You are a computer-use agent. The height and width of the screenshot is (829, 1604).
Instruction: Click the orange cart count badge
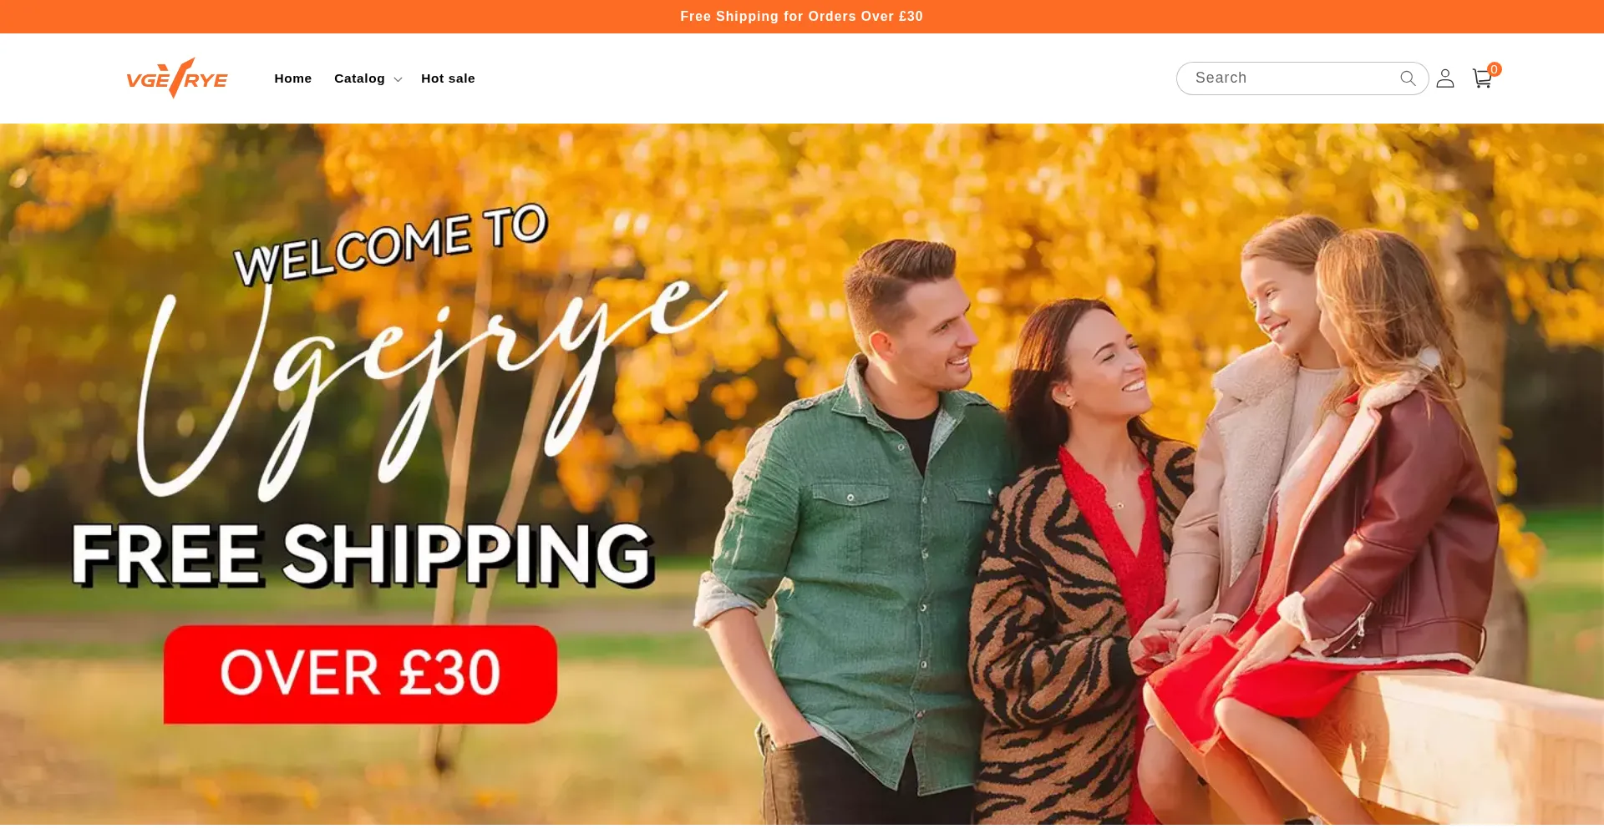coord(1495,69)
